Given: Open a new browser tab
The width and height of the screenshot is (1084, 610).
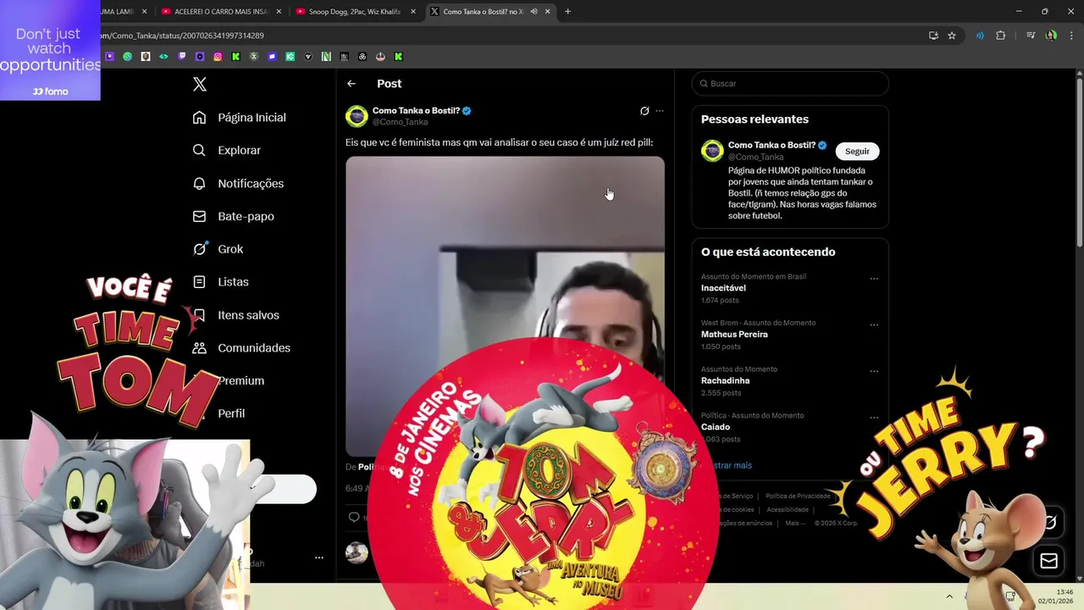Looking at the screenshot, I should tap(567, 12).
